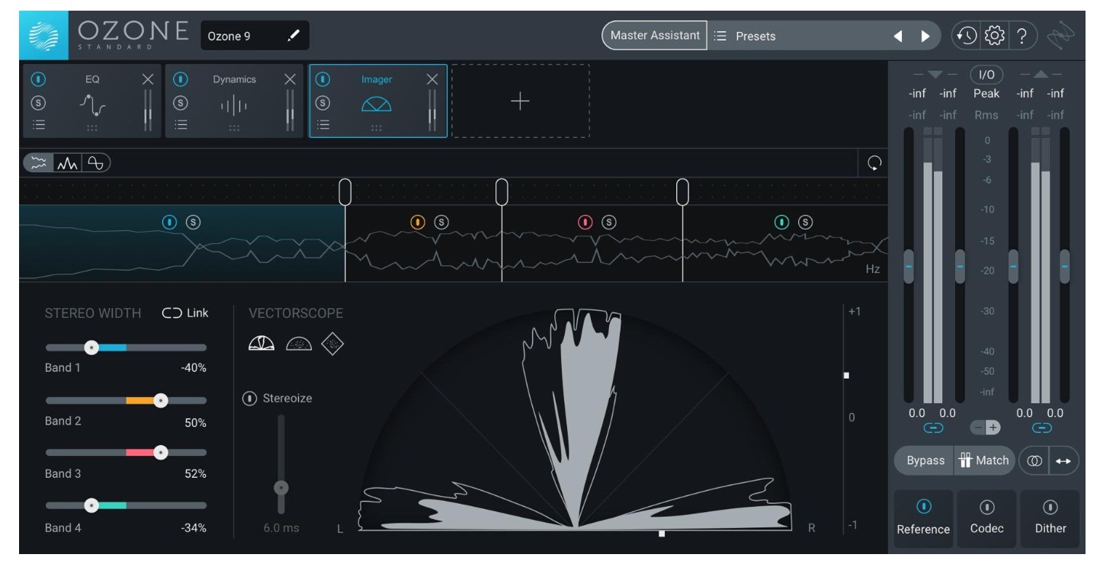This screenshot has width=1100, height=564.
Task: Open the settings gear icon
Action: (993, 36)
